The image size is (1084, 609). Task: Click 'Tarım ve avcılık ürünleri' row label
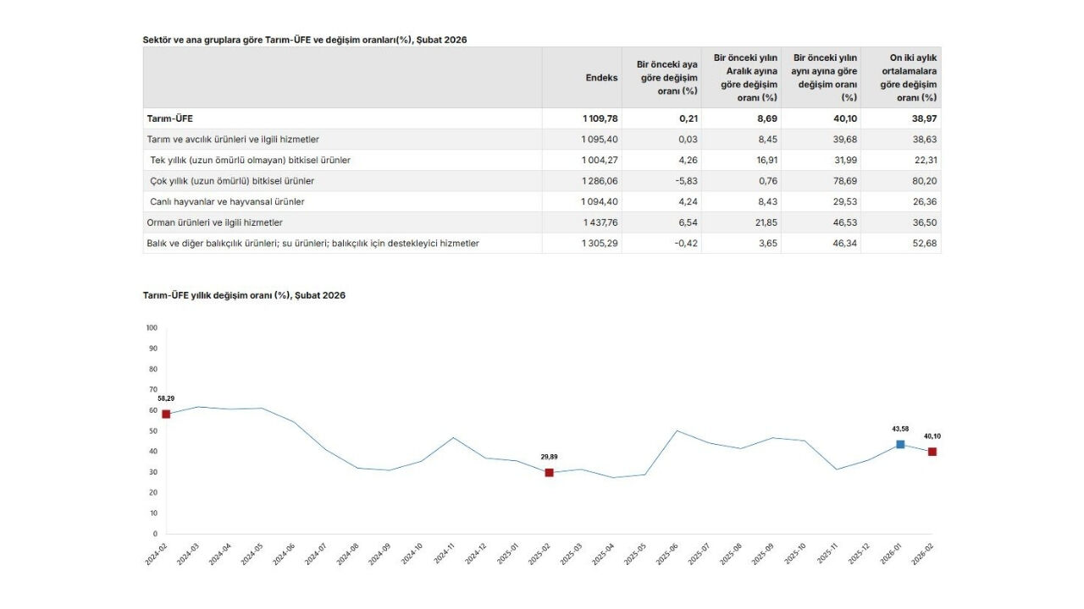[x=233, y=139]
